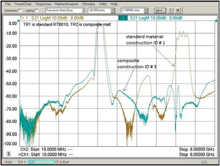This screenshot has width=220, height=166.
Task: Select the highlighted Tr 2 trace label
Action: click(123, 18)
